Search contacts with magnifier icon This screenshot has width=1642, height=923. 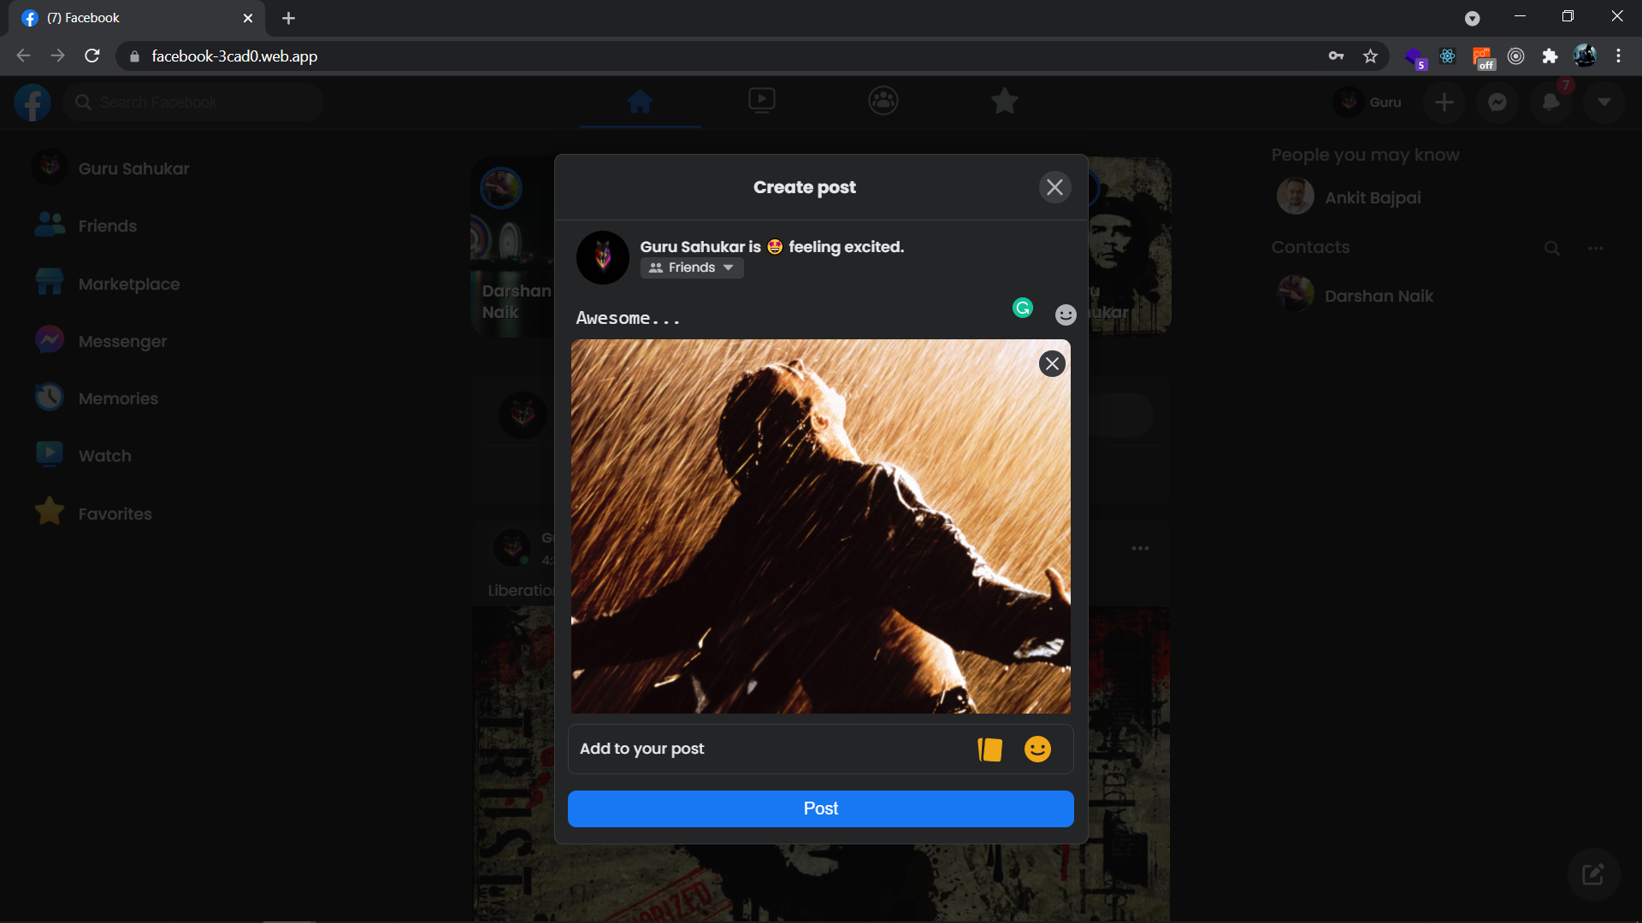pos(1551,248)
